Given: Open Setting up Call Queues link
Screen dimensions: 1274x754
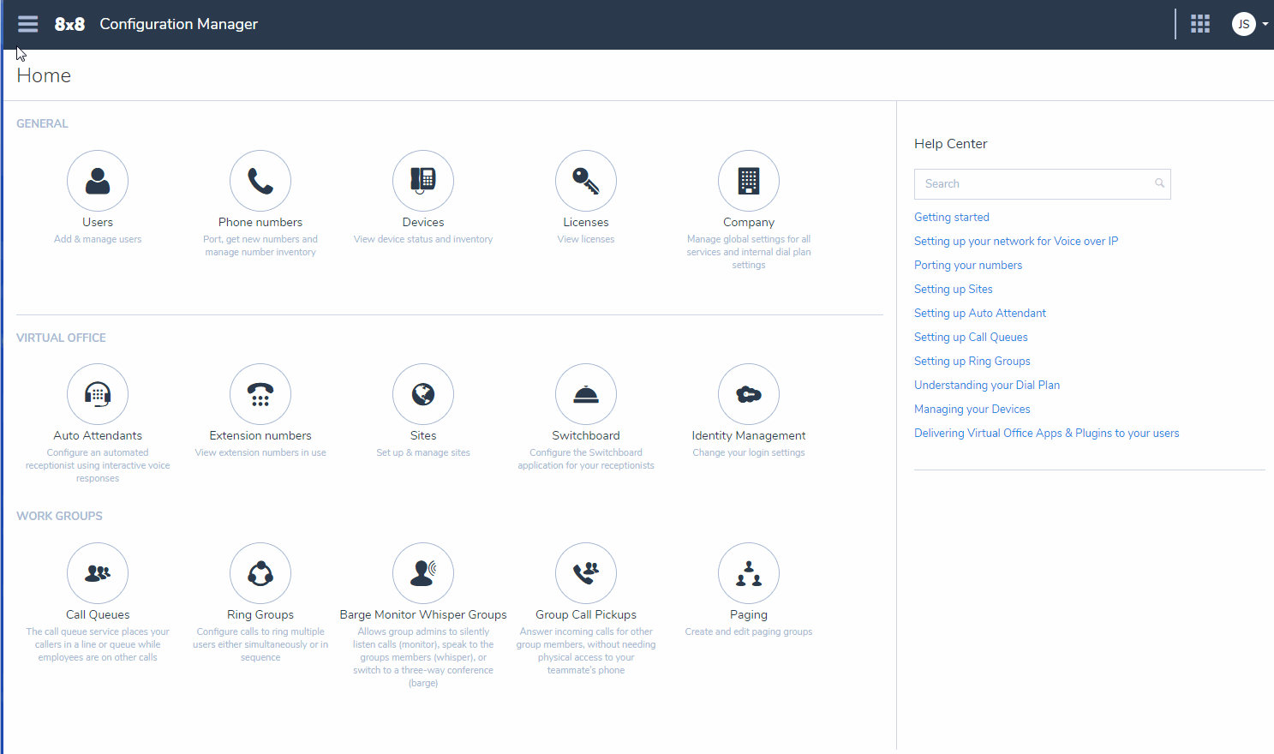Looking at the screenshot, I should pyautogui.click(x=971, y=338).
